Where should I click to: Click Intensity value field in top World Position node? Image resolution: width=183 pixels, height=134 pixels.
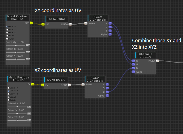[28, 46]
